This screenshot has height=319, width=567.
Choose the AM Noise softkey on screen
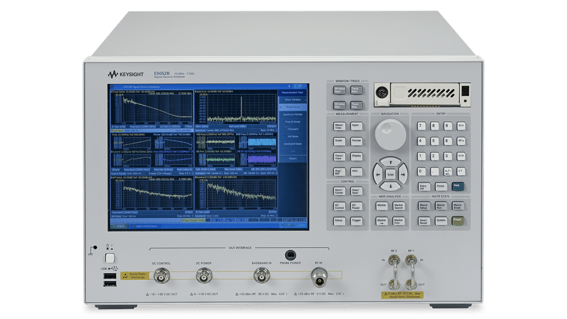point(293,137)
